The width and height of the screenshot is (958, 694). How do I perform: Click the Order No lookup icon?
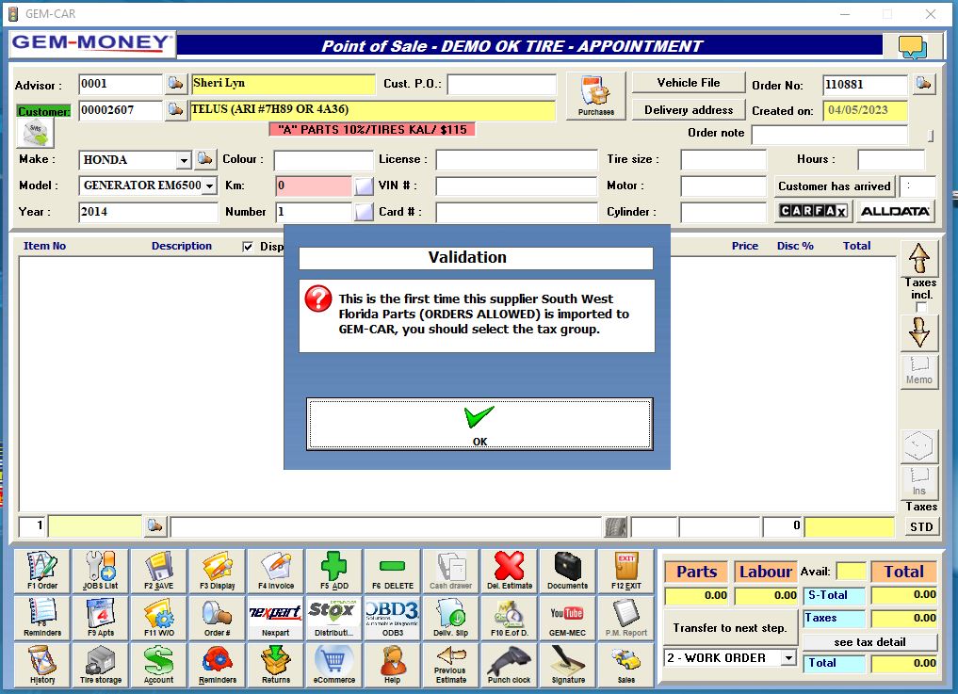point(924,84)
